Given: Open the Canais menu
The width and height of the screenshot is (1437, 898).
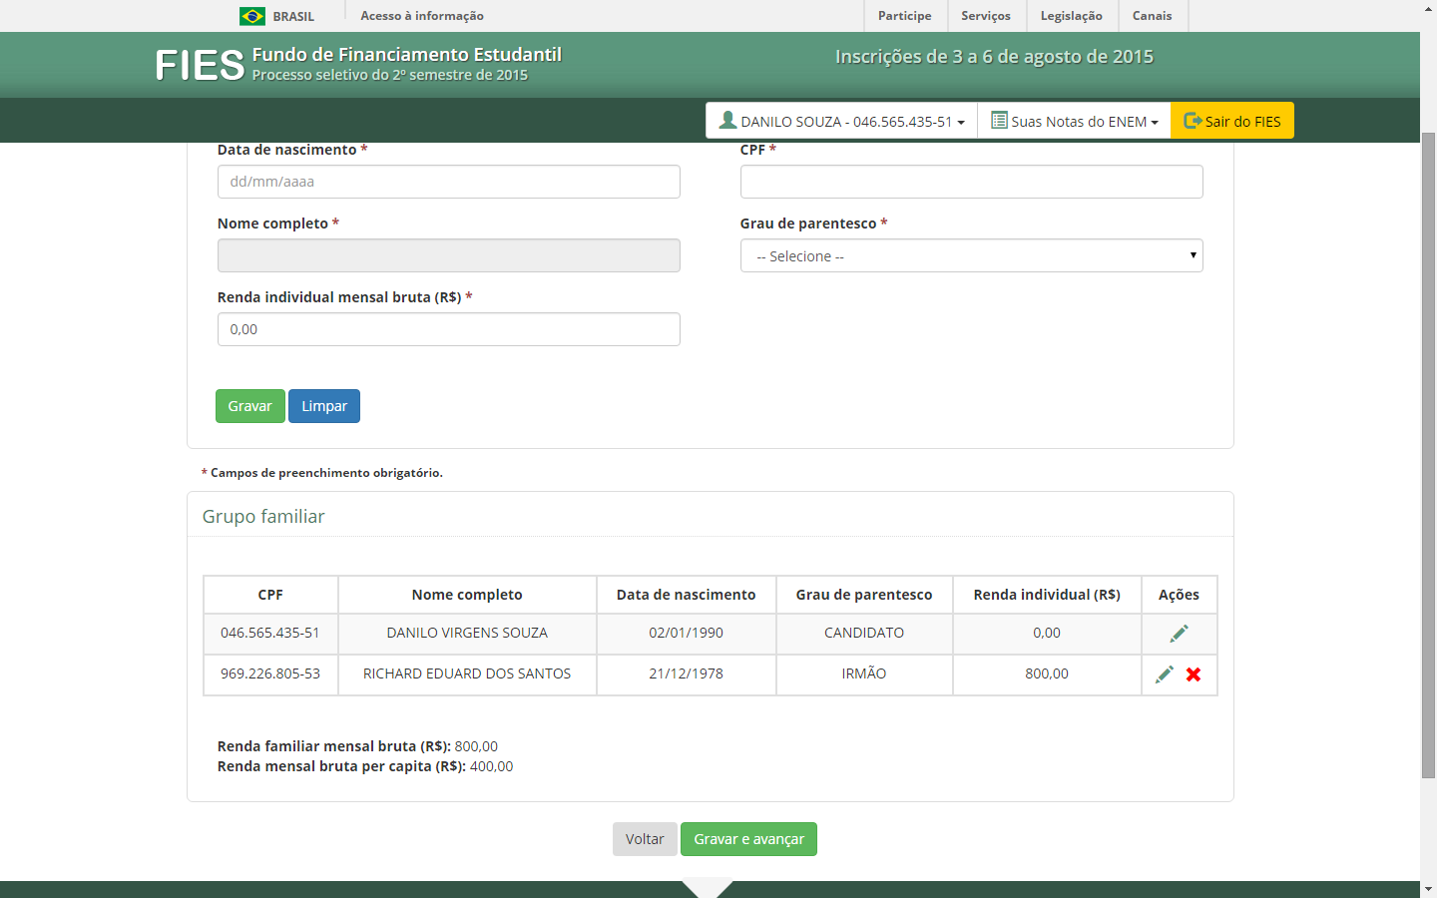Looking at the screenshot, I should click(1153, 16).
